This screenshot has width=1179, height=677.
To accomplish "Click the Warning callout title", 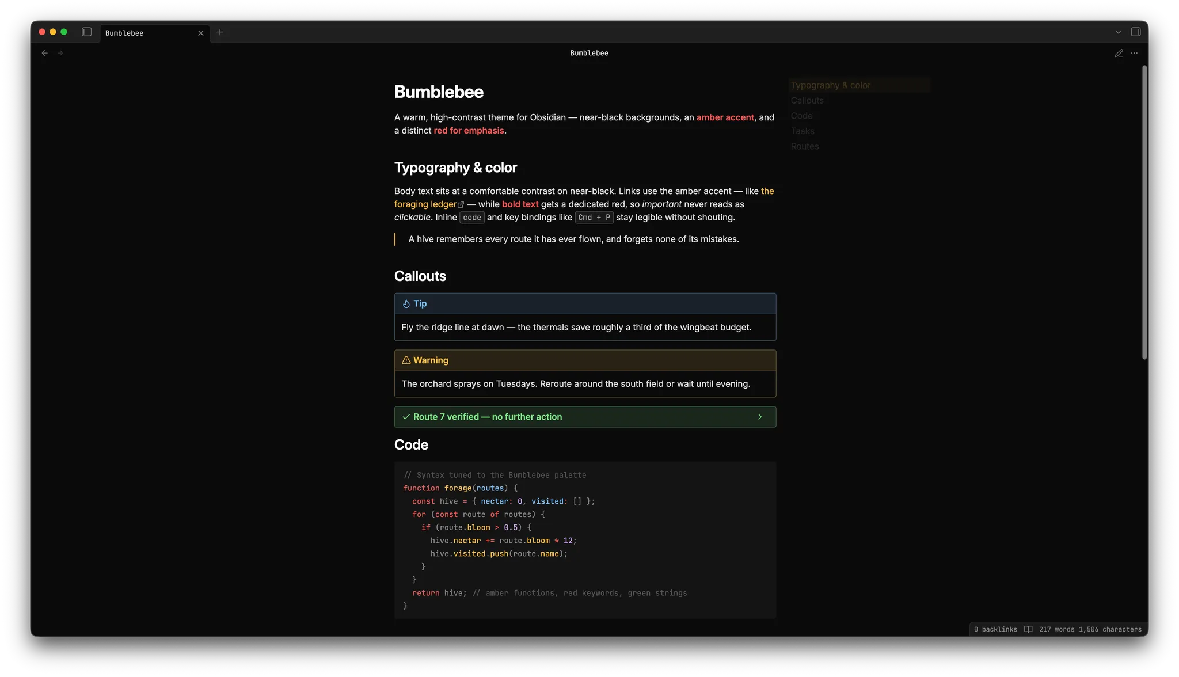I will [431, 360].
